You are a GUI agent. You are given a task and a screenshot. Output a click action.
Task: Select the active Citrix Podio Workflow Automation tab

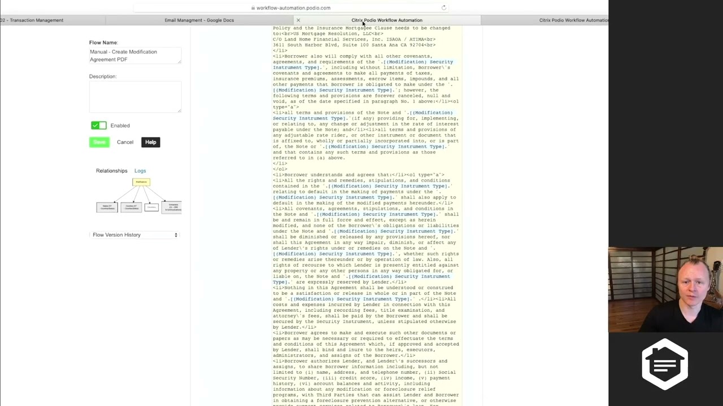387,20
